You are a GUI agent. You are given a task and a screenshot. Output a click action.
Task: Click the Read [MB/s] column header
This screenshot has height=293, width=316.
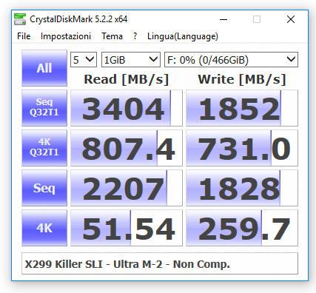tap(127, 79)
